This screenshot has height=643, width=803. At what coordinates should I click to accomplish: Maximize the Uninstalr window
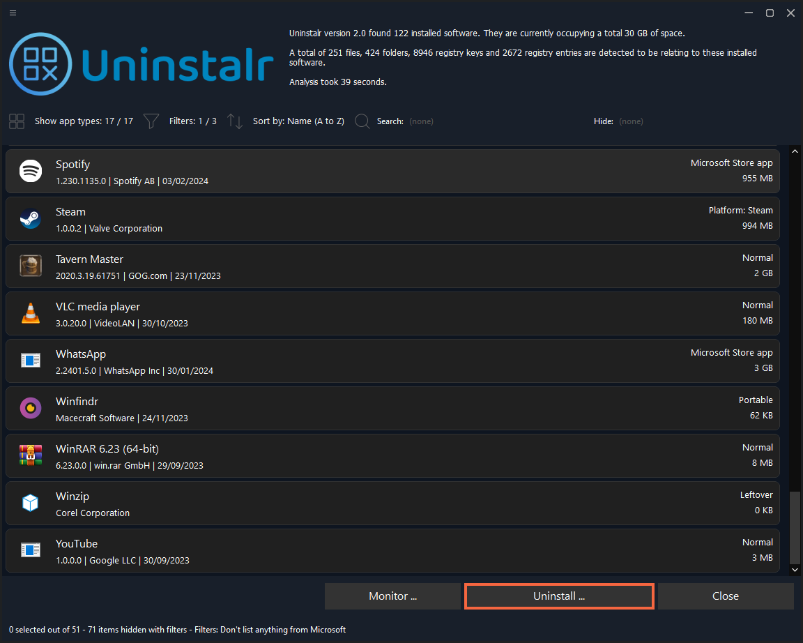point(770,13)
